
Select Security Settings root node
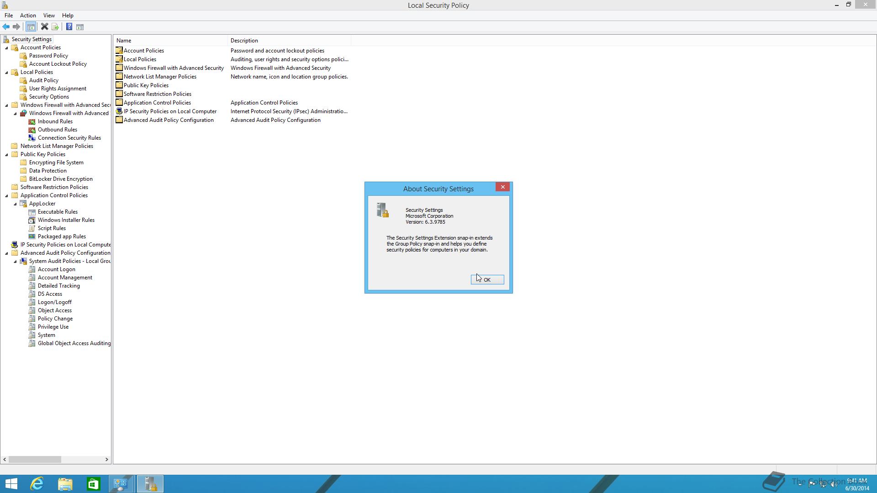point(32,39)
